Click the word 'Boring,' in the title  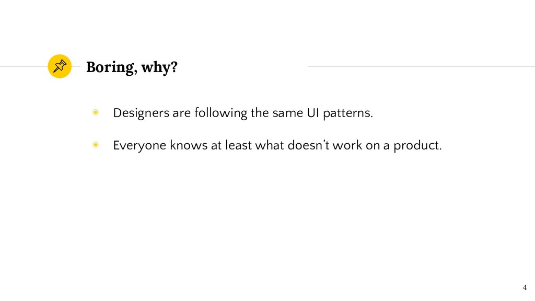112,67
